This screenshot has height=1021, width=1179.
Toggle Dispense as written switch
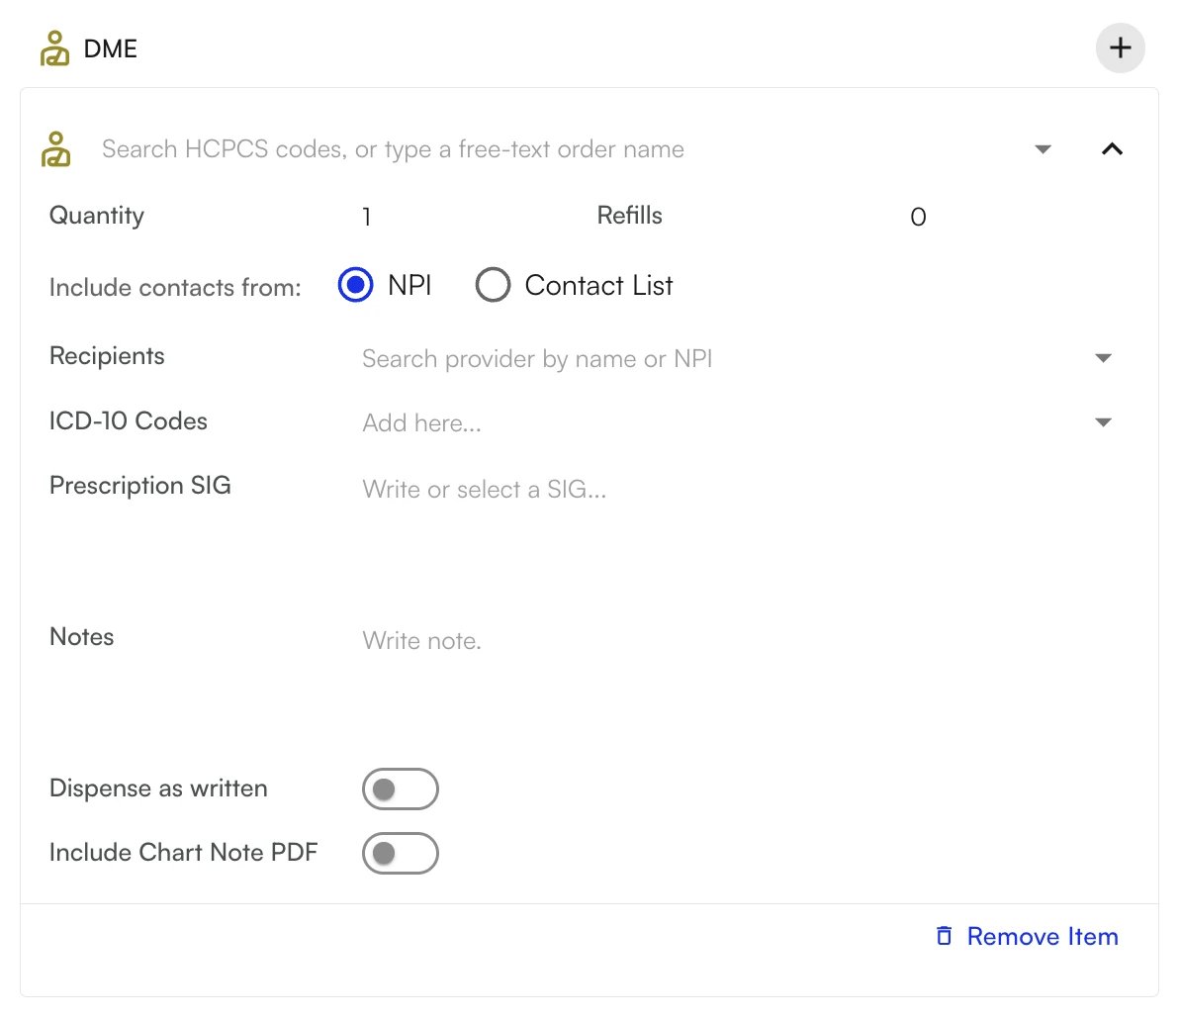click(400, 789)
